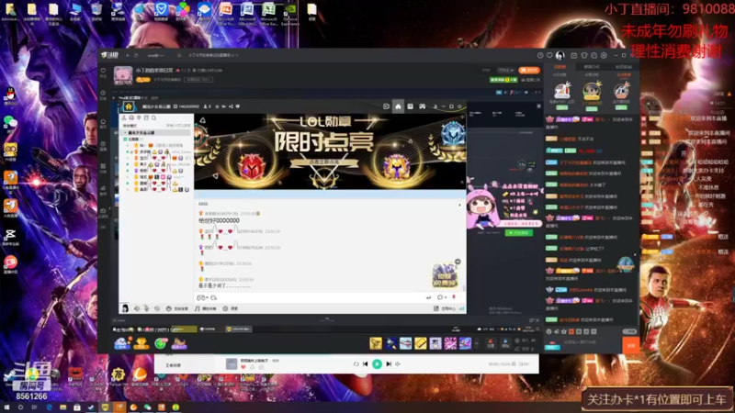This screenshot has width=735, height=413.
Task: Mute the speaker in the YY bottom bar
Action: click(x=137, y=308)
